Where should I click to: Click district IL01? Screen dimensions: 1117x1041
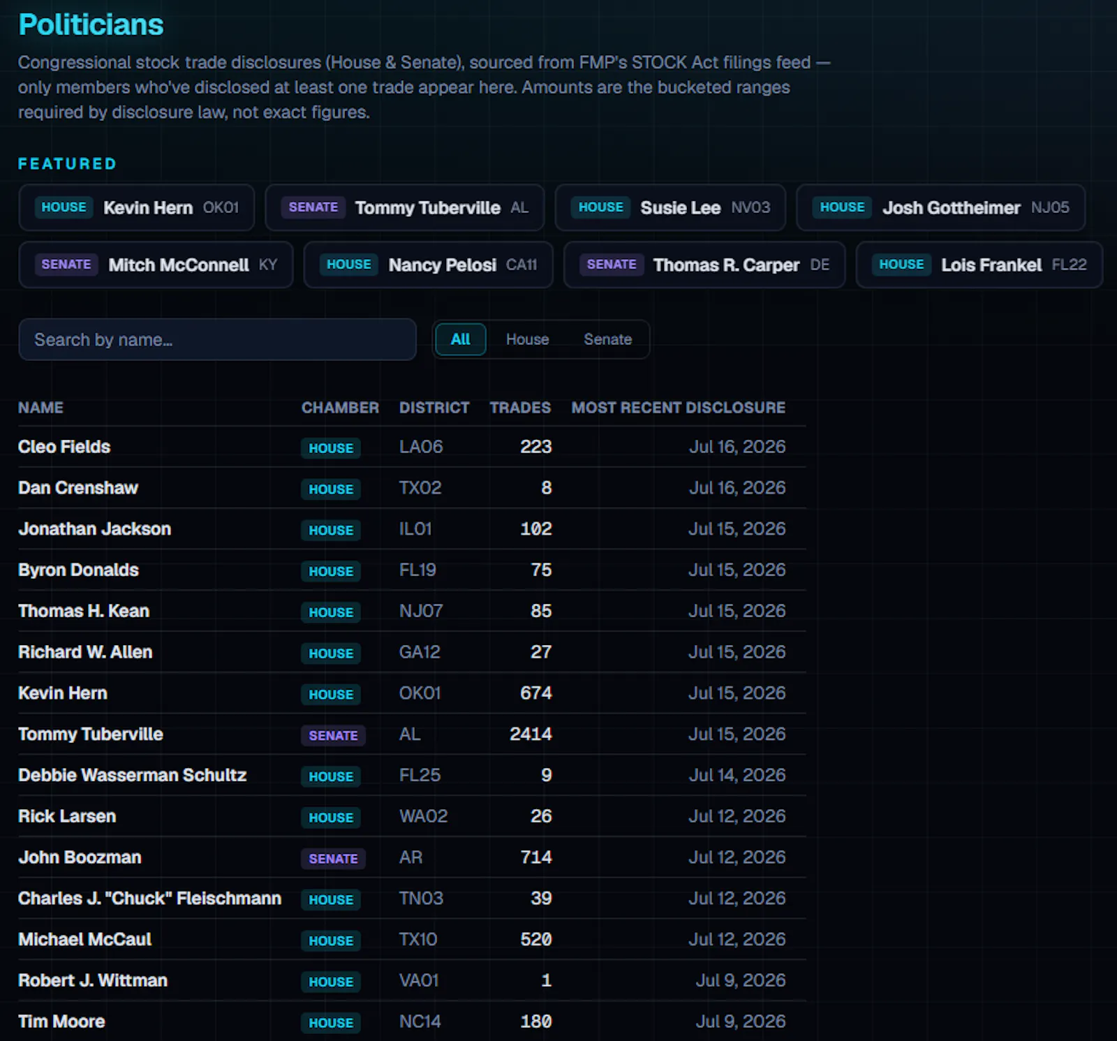[415, 529]
